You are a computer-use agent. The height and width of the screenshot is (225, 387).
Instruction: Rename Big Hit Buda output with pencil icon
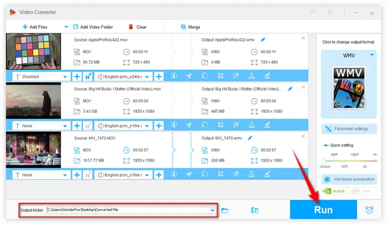(x=290, y=89)
